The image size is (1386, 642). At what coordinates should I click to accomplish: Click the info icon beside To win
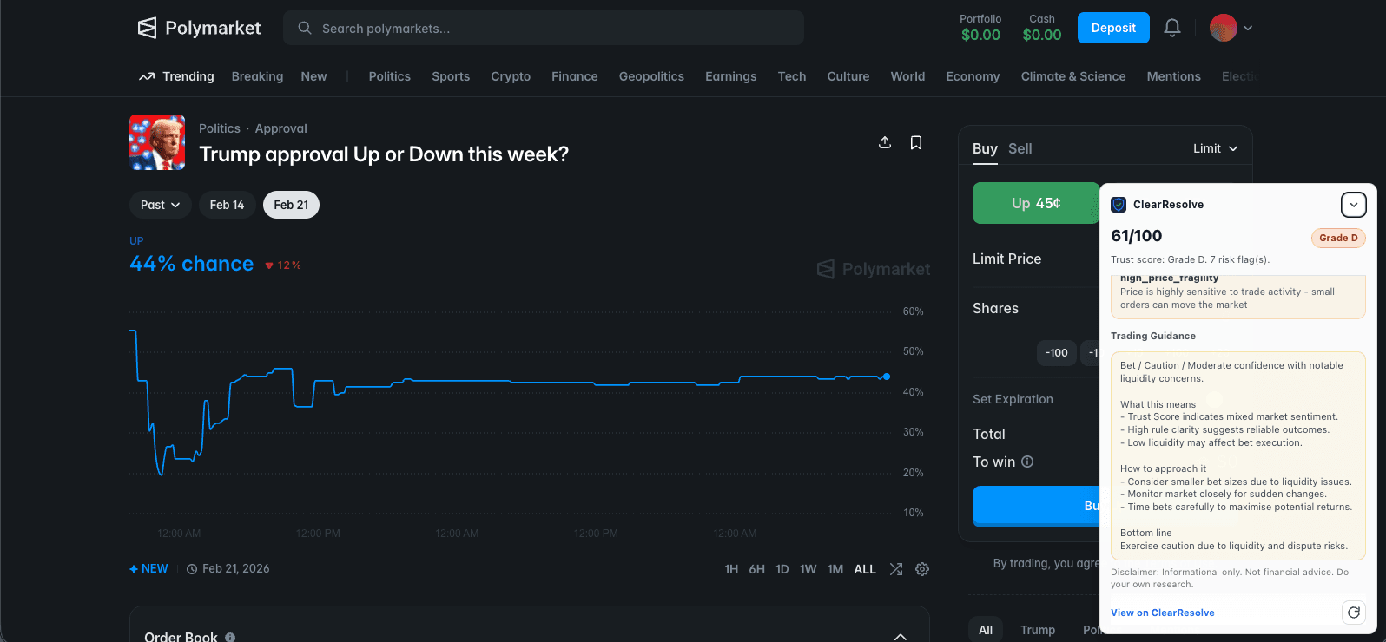click(x=1027, y=462)
